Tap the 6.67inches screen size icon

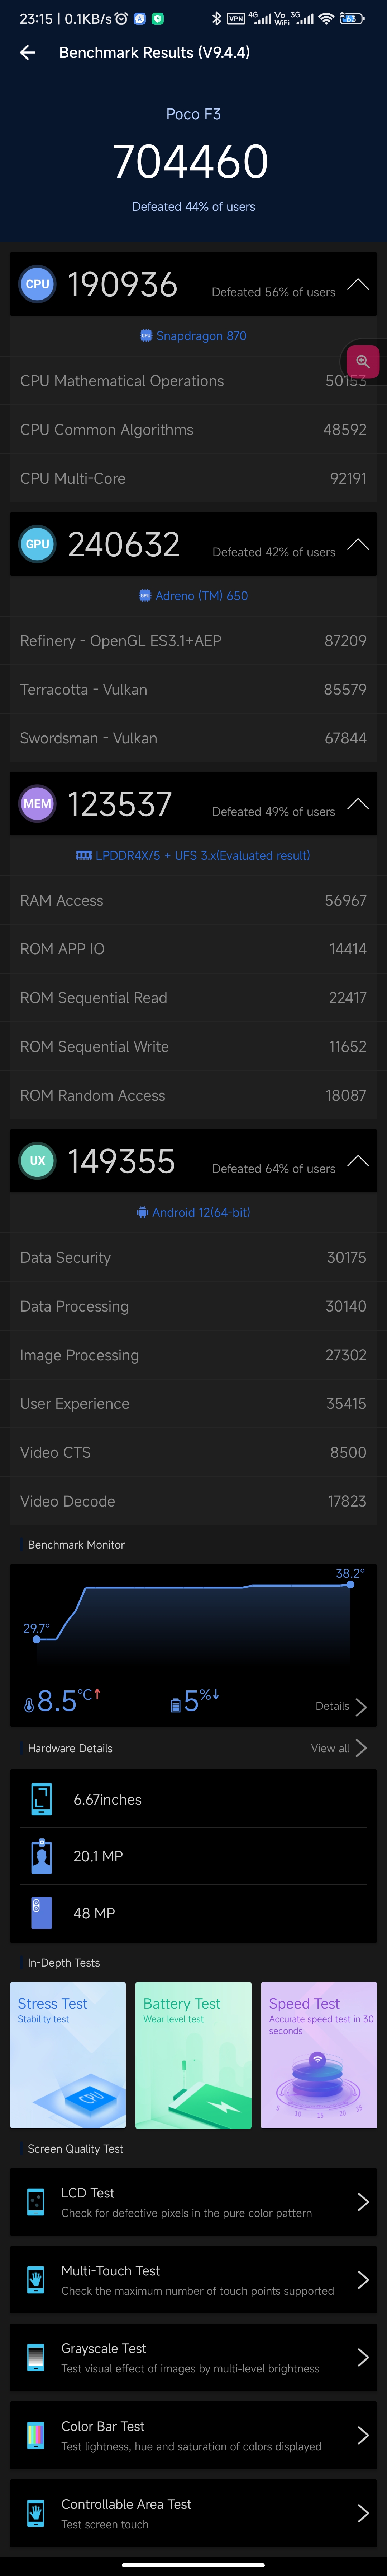pyautogui.click(x=41, y=1799)
